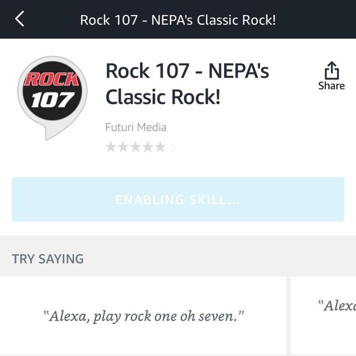Tap the red ROCK text in logo

[52, 79]
